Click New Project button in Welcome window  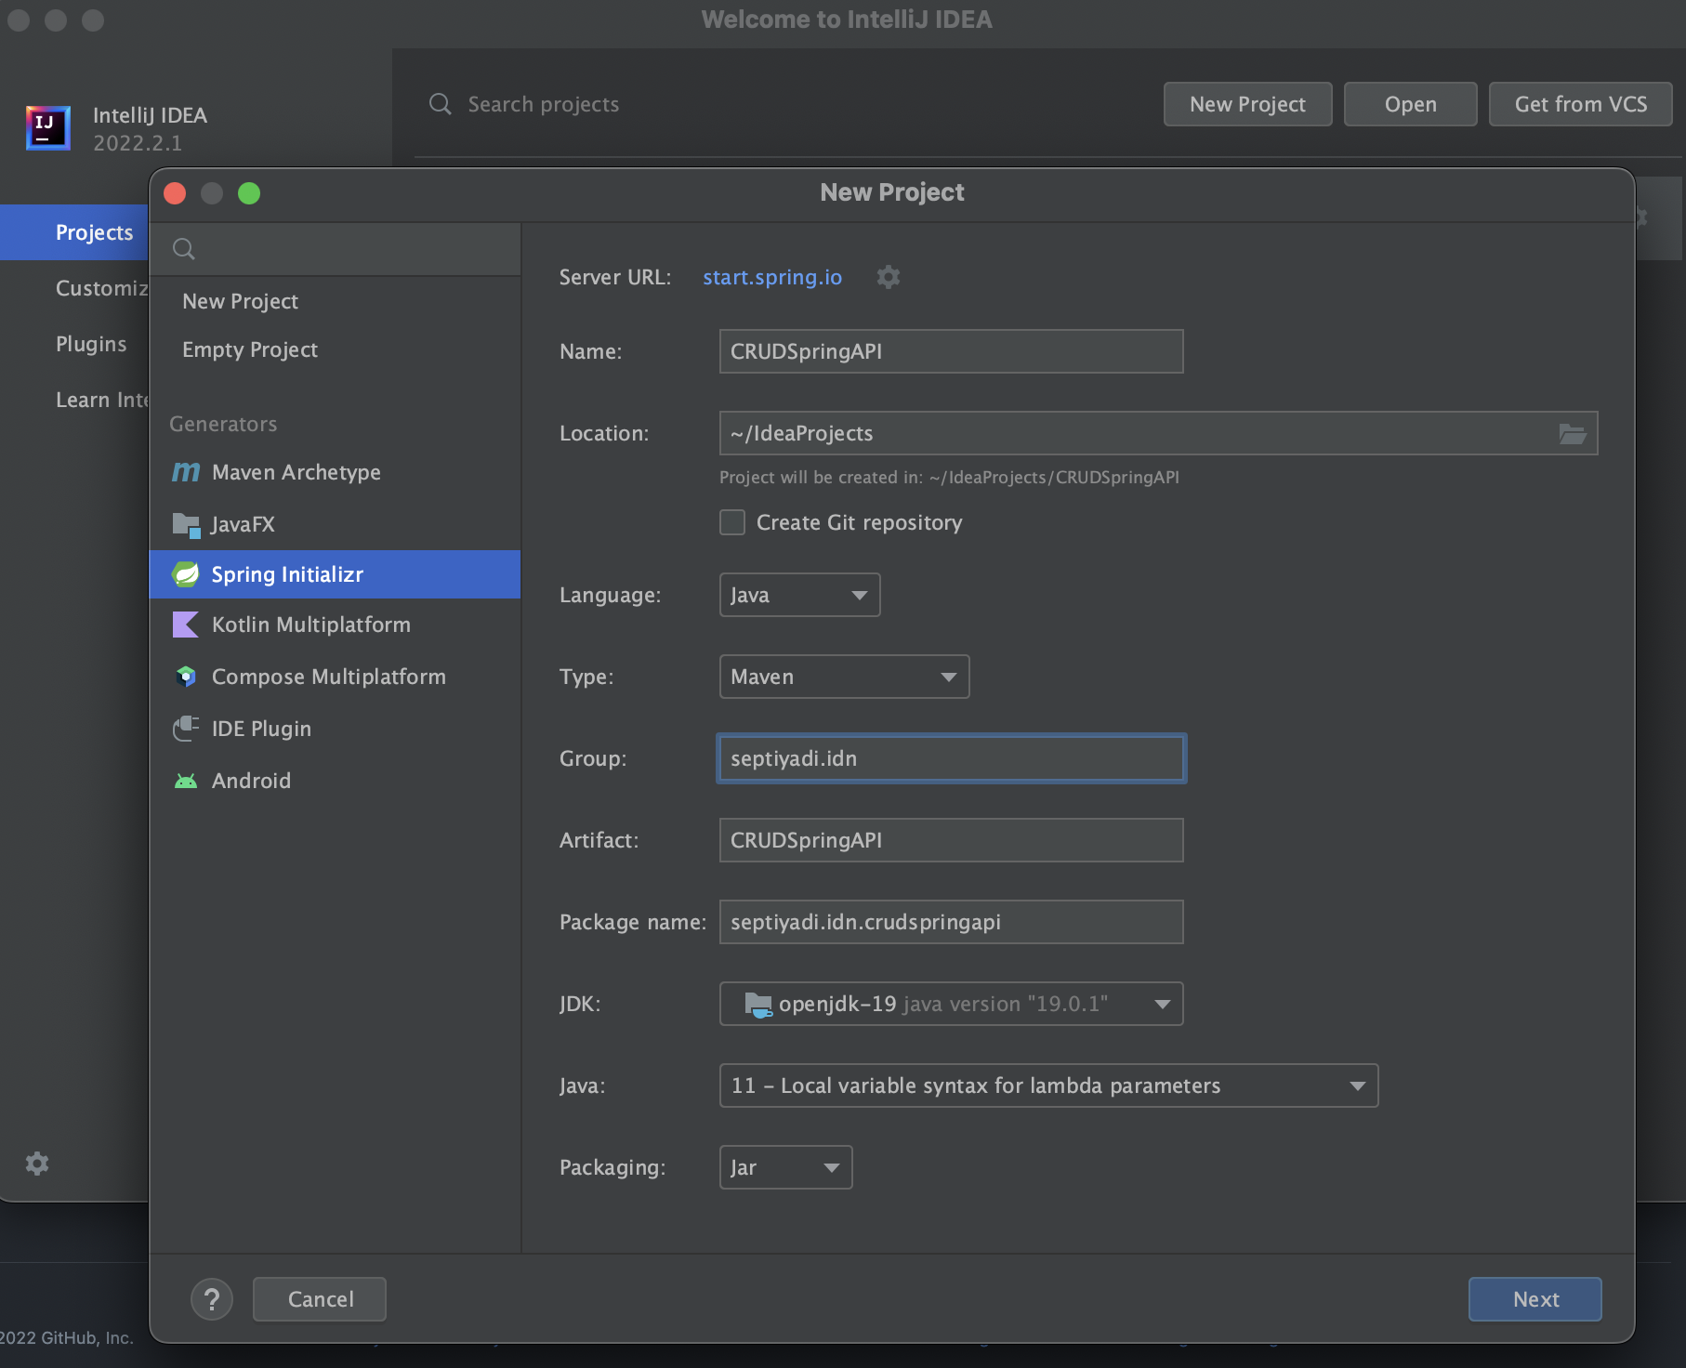1247,104
